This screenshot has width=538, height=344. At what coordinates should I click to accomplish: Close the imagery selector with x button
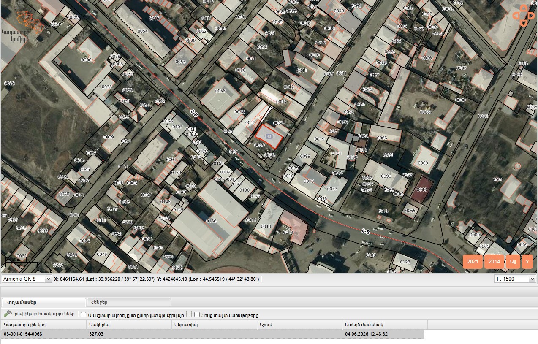pos(527,262)
